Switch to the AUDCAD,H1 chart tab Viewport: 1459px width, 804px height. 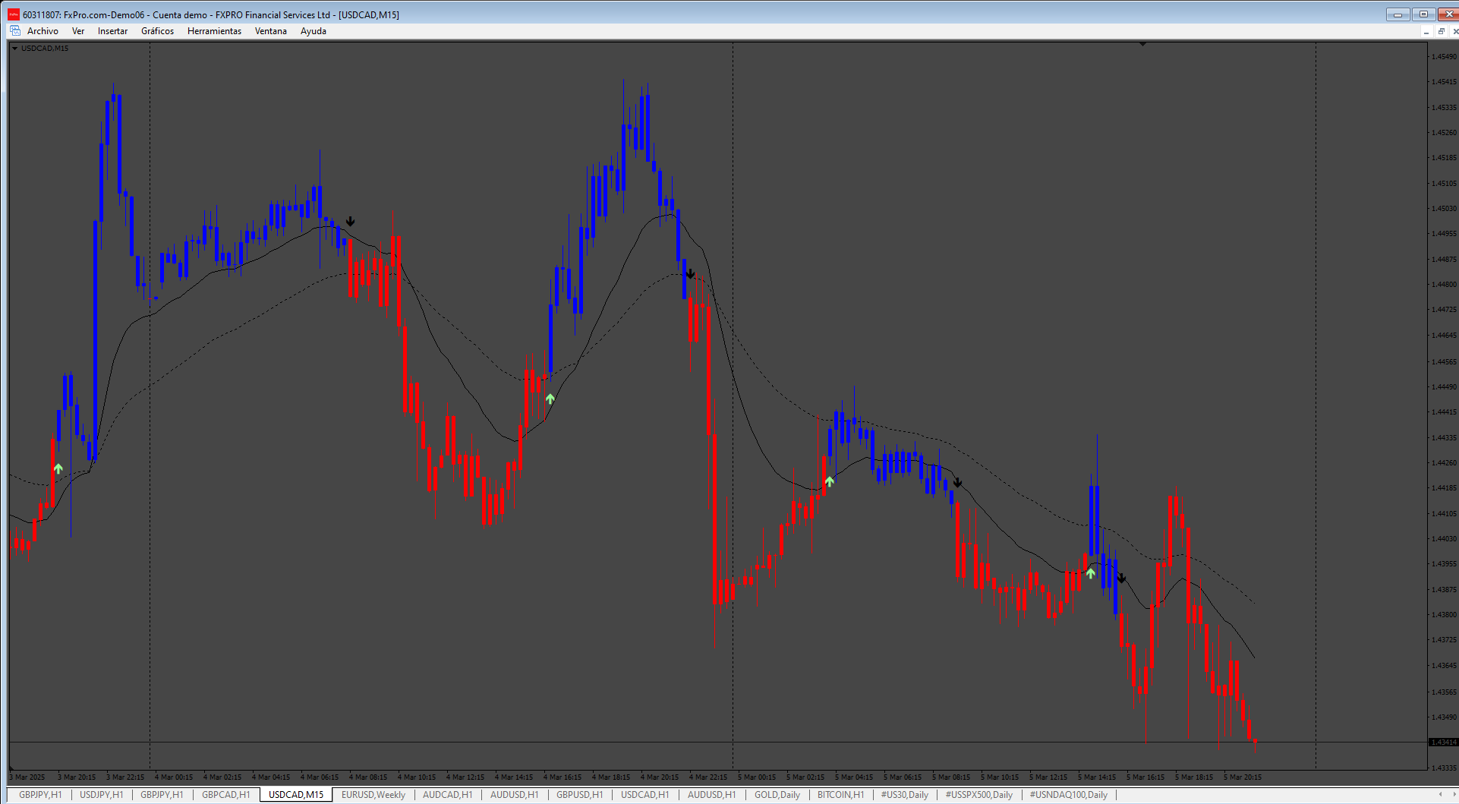(x=447, y=795)
